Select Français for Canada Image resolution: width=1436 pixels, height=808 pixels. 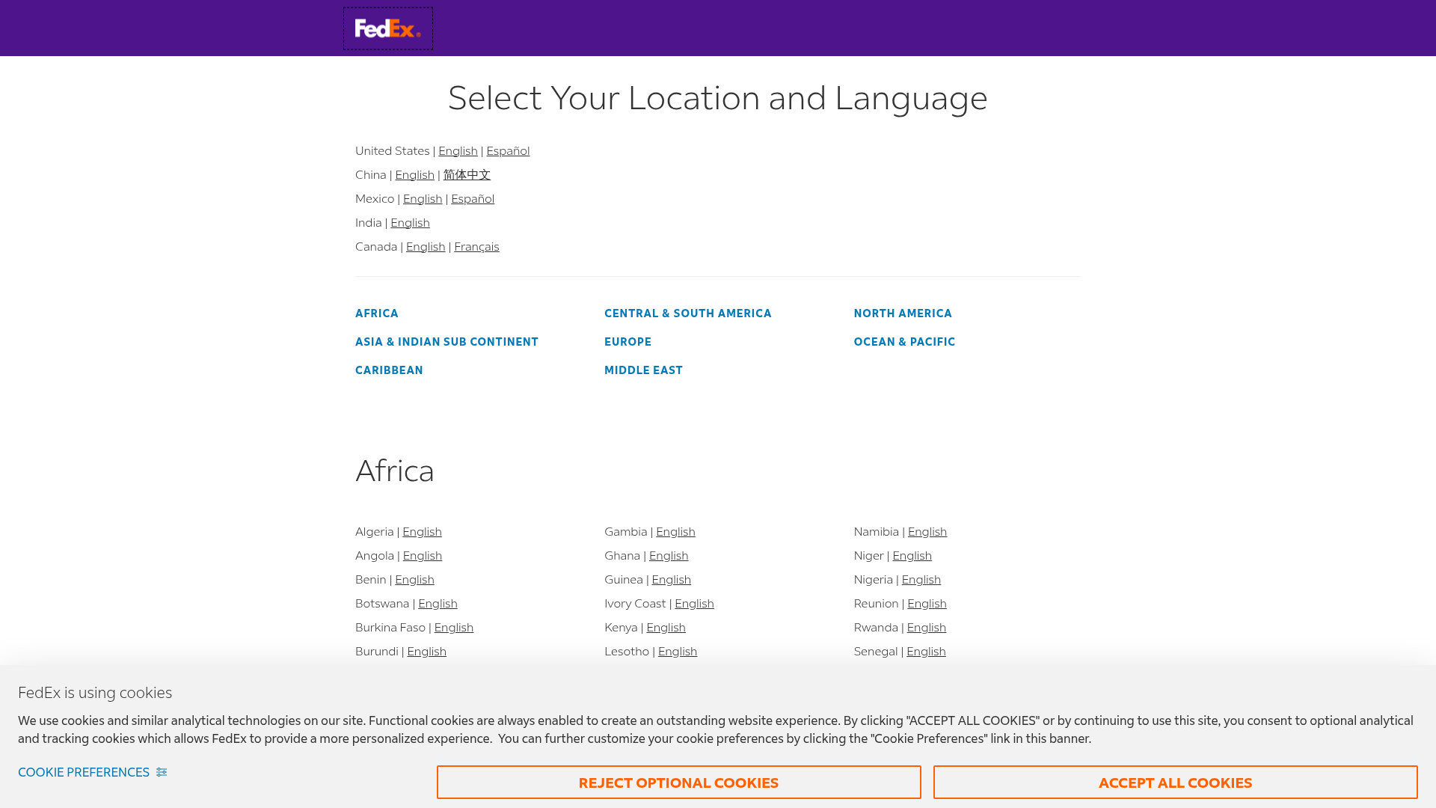pos(476,246)
